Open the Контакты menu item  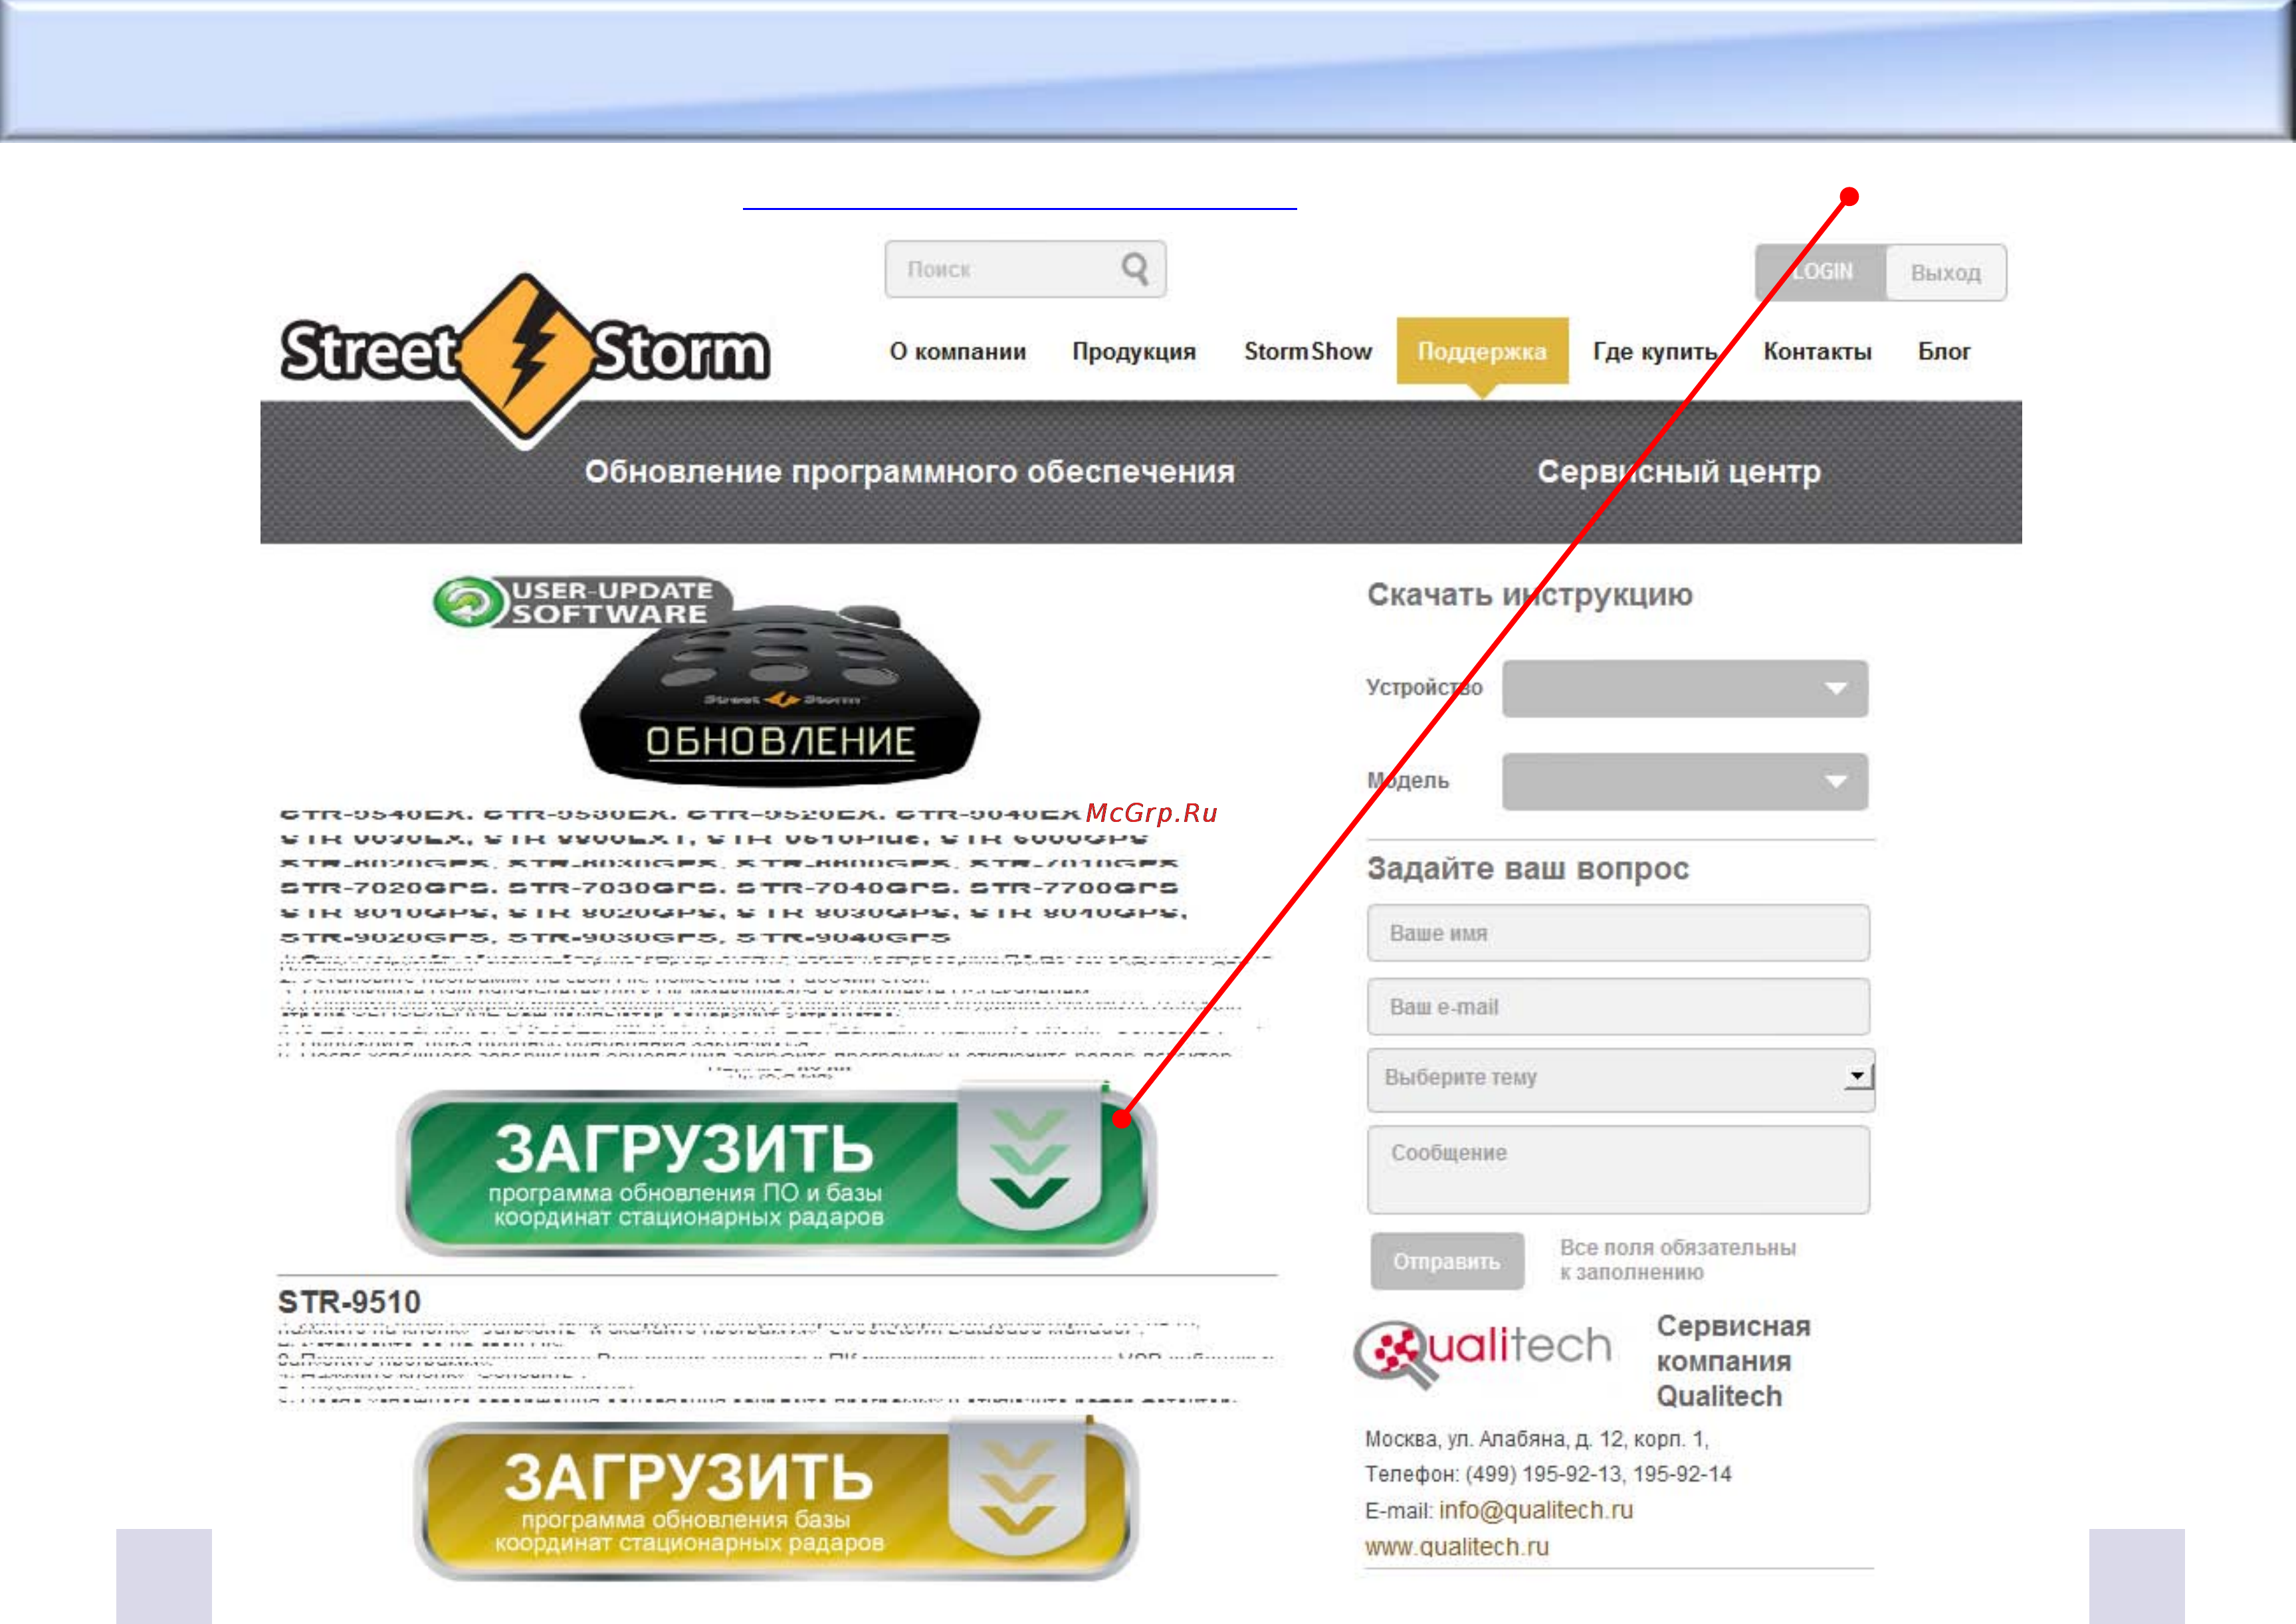tap(1817, 351)
